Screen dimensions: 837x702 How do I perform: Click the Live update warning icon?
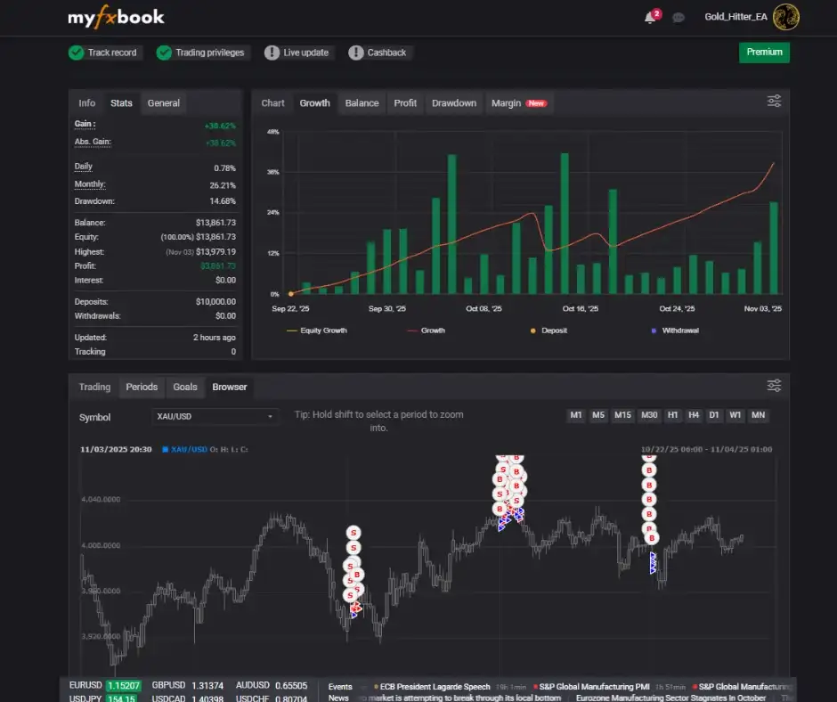(272, 53)
